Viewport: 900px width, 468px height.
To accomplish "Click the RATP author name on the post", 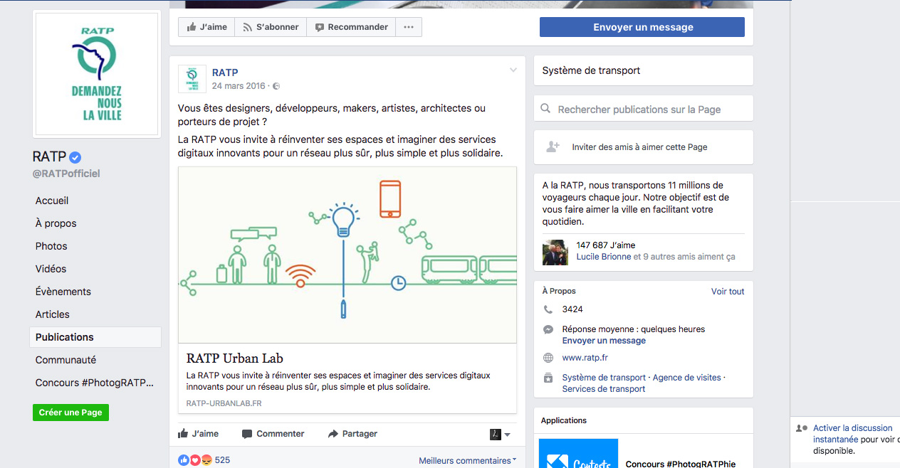I will (225, 73).
